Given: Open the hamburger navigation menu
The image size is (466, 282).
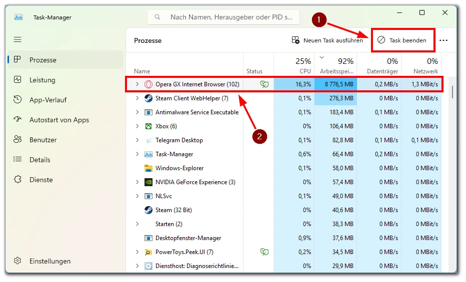Looking at the screenshot, I should [x=17, y=39].
